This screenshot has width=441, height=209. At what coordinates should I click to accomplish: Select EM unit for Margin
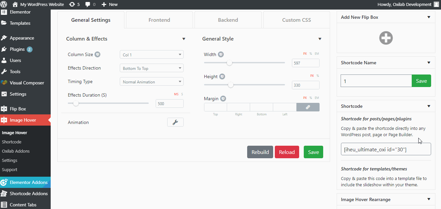[x=317, y=98]
